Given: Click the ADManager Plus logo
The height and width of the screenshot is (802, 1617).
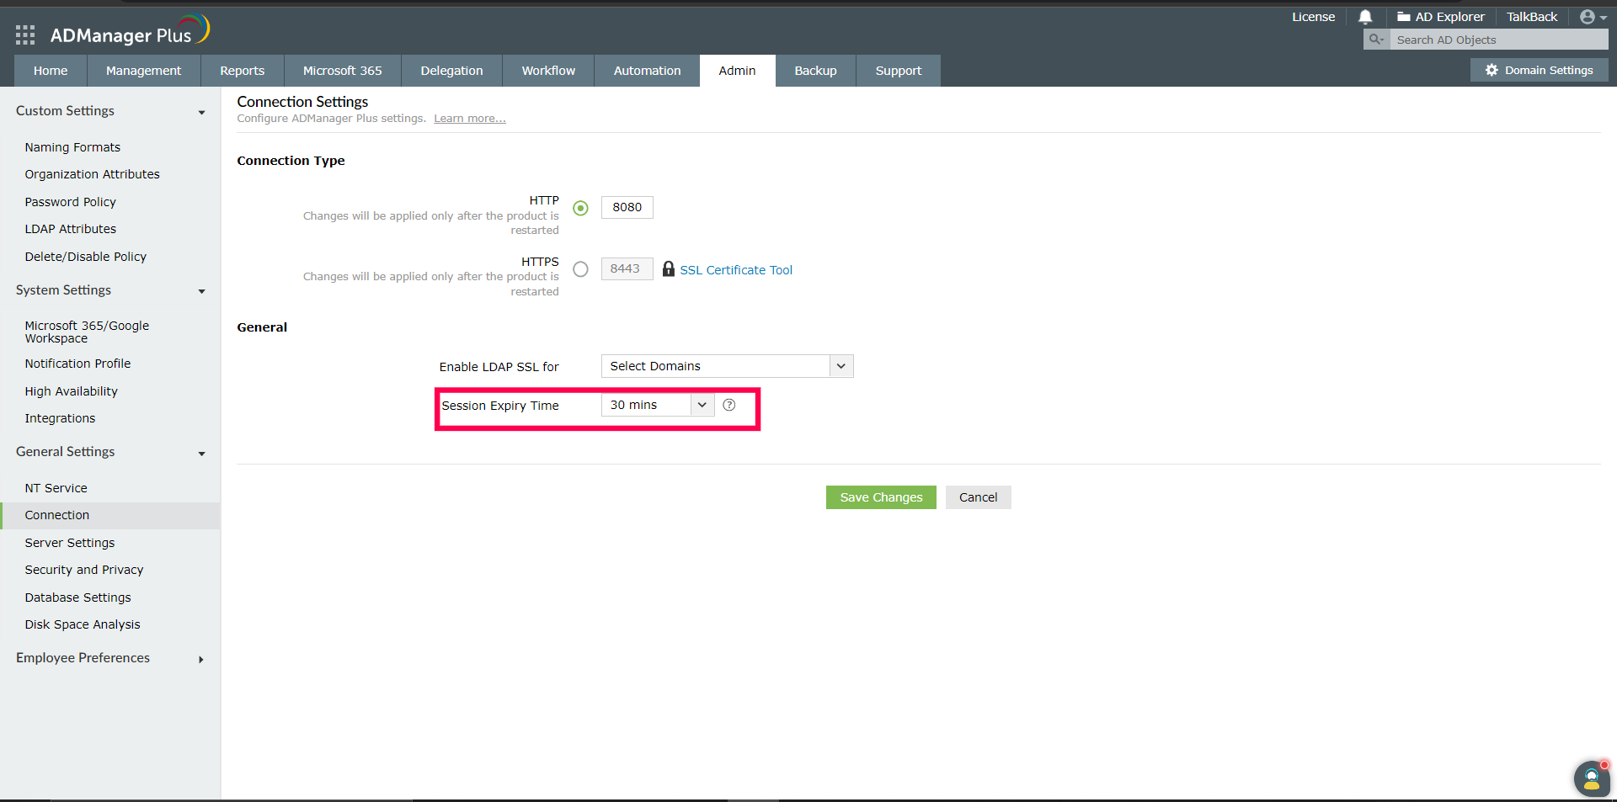Looking at the screenshot, I should tap(130, 31).
